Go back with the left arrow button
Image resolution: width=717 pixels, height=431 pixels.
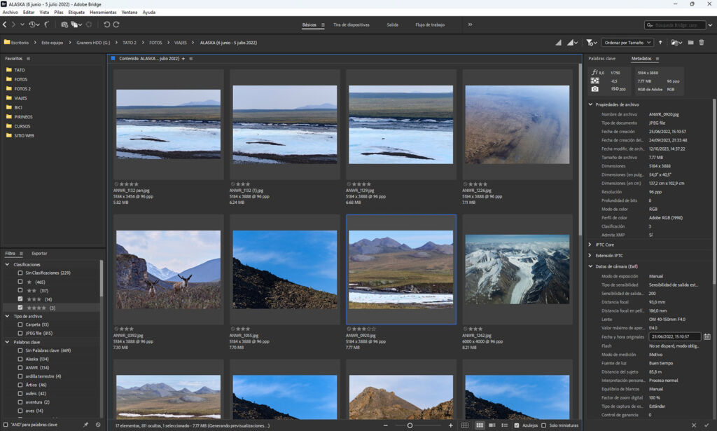(x=5, y=25)
